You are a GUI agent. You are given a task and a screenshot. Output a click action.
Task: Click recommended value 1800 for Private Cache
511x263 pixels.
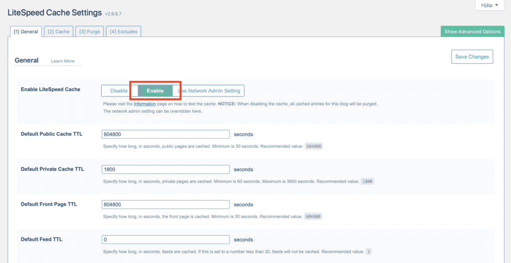(x=367, y=182)
